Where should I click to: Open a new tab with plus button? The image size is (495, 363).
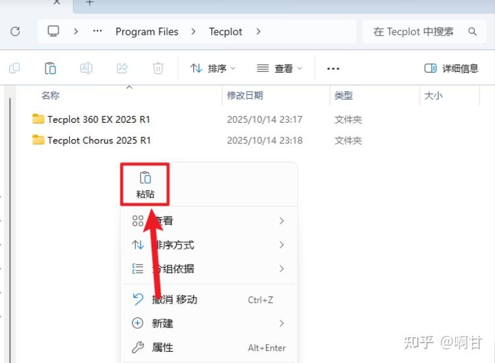(x=90, y=2)
